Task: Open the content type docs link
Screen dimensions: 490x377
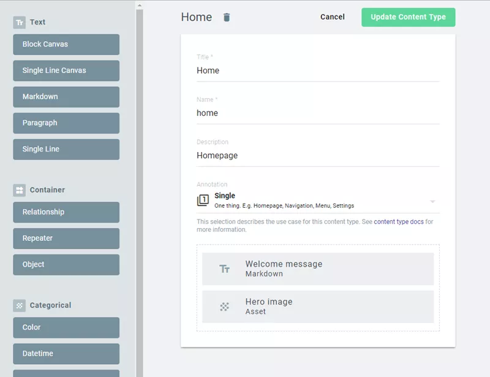Action: pyautogui.click(x=398, y=222)
